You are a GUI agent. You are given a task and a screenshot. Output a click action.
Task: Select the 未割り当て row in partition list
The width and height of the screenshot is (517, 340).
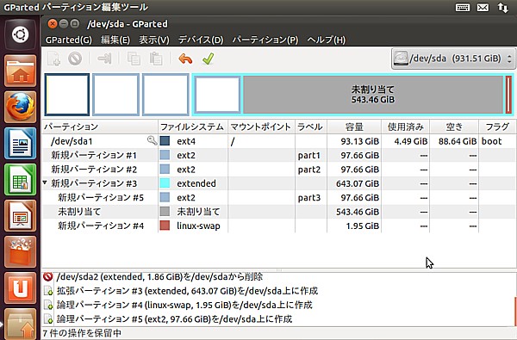coord(278,212)
